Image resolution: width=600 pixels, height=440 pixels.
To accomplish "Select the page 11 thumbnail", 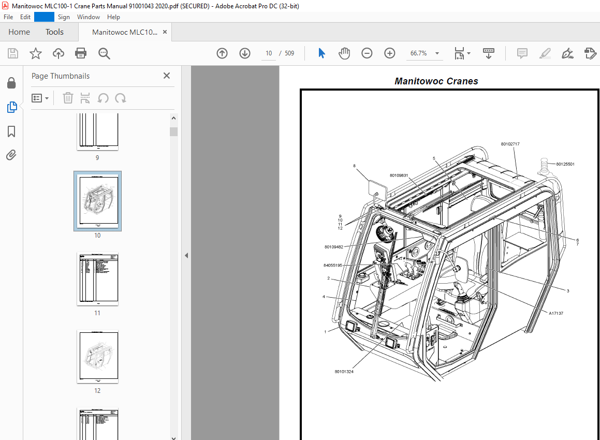I will click(97, 278).
